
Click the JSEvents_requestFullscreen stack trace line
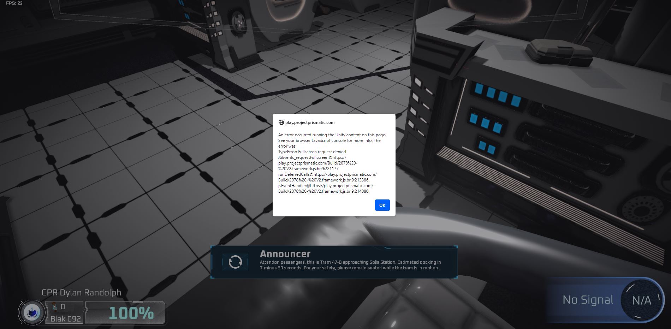[318, 163]
